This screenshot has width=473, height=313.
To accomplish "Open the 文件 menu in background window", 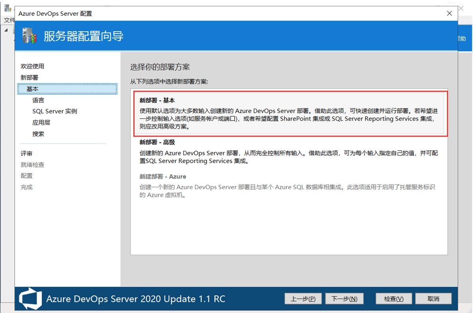I will click(x=9, y=20).
